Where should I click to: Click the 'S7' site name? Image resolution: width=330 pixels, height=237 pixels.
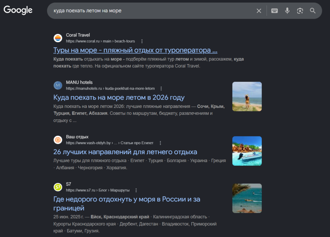[x=69, y=184]
